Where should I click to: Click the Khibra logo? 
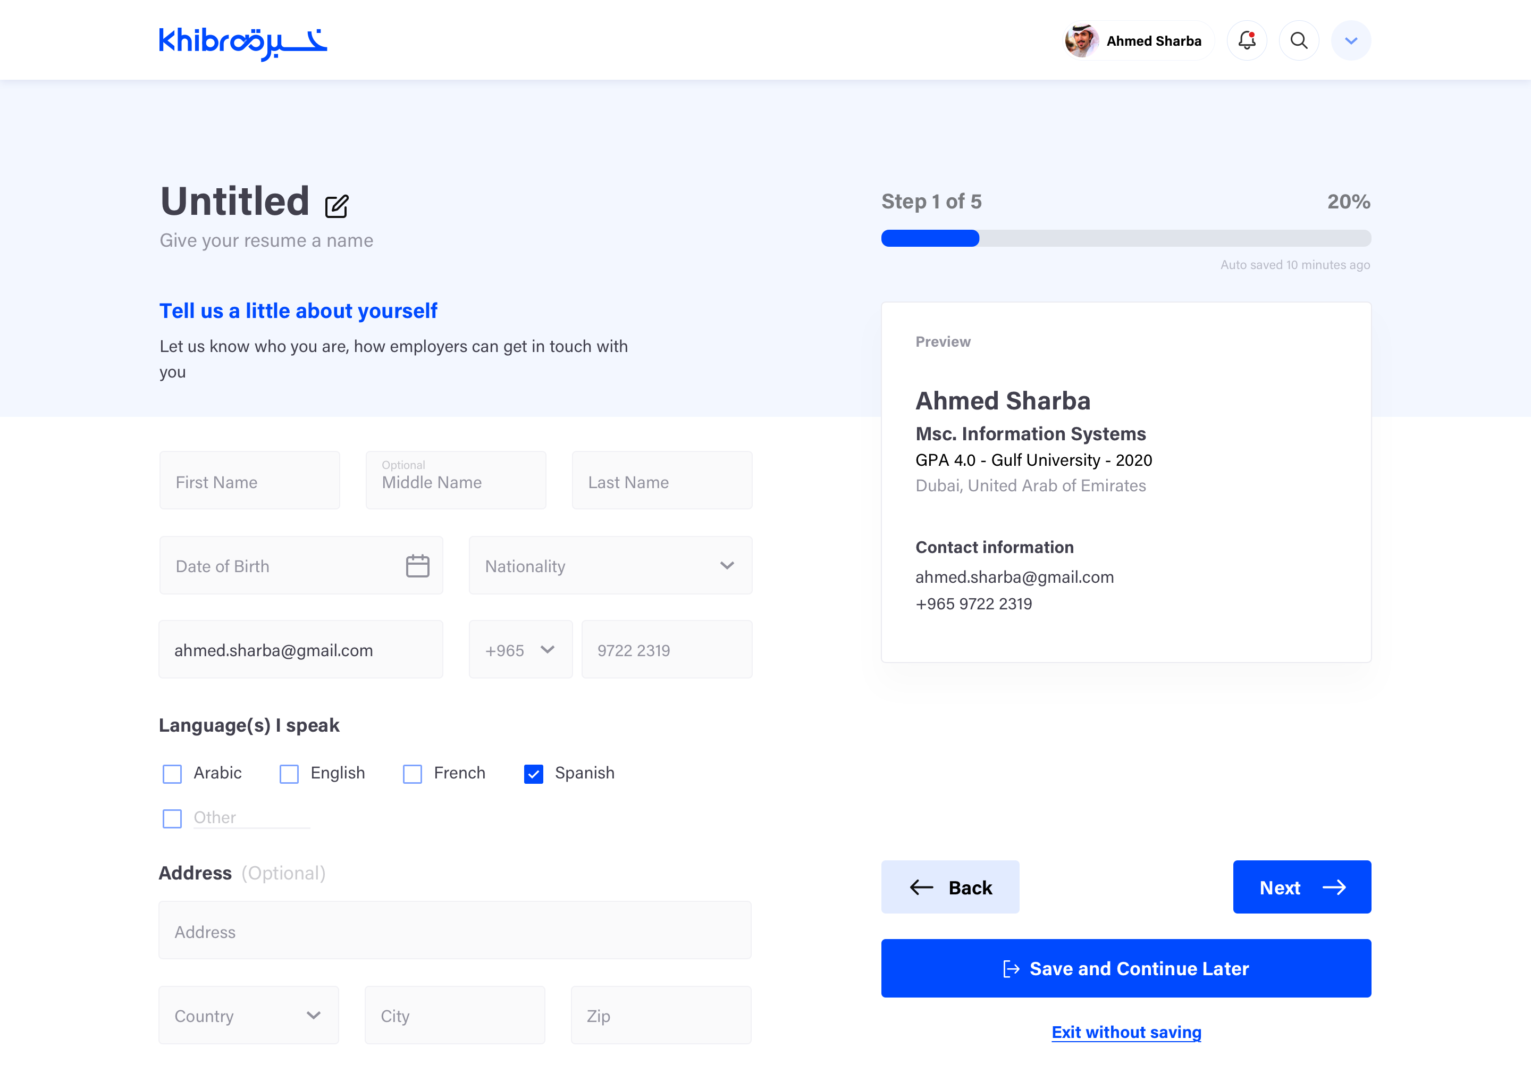tap(242, 43)
